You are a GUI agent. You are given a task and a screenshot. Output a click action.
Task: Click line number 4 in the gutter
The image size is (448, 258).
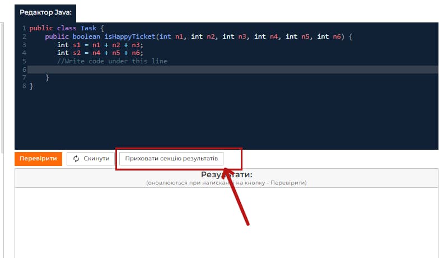(x=24, y=53)
